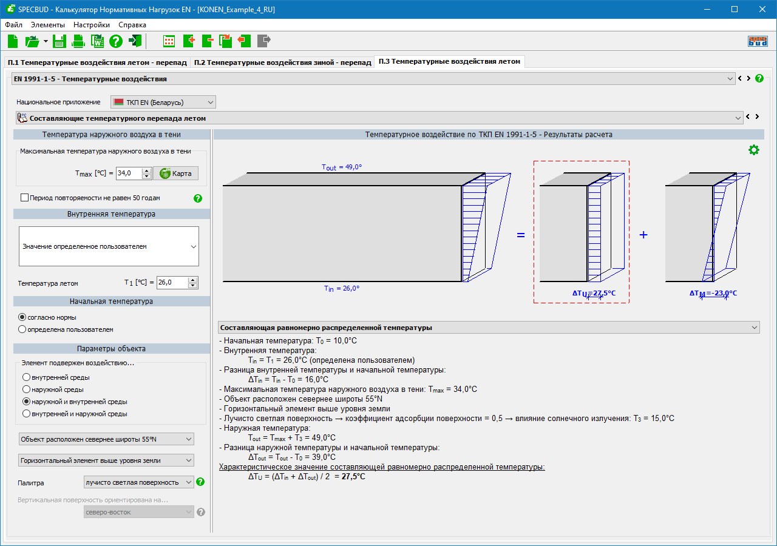Click into the Tmax temperature input field
This screenshot has height=546, width=777.
pos(128,174)
